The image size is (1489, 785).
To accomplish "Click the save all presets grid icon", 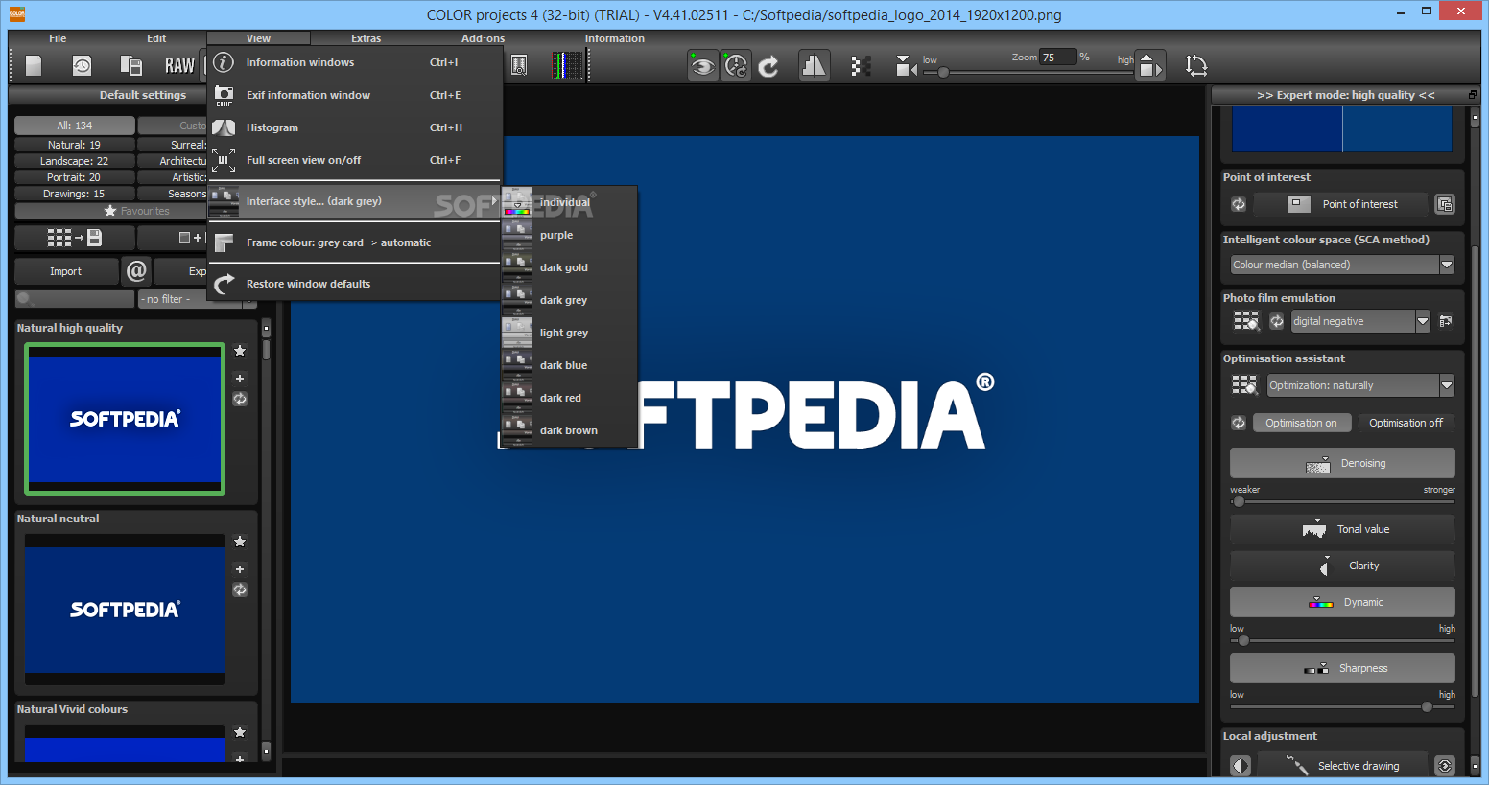I will click(75, 238).
